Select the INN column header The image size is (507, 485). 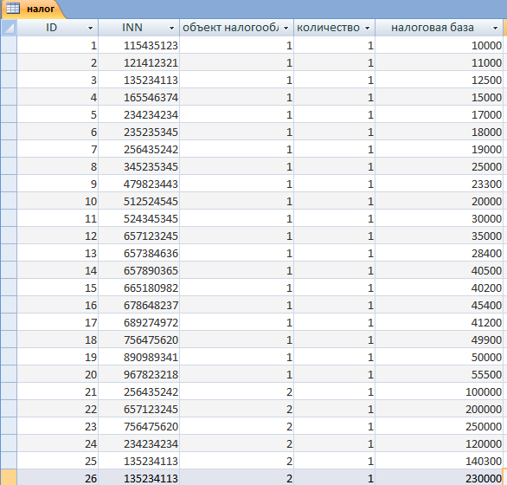pos(139,28)
